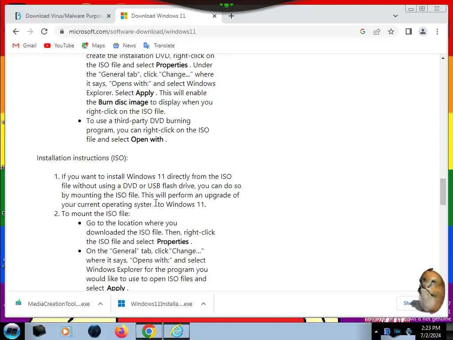Expand the tab search dropdown

395,16
